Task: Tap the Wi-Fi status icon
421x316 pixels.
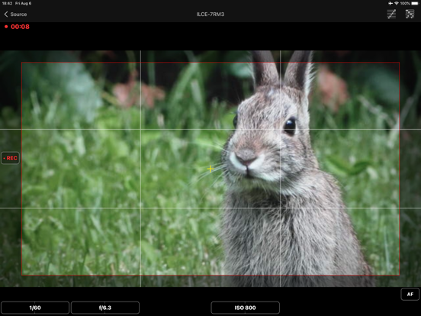Action: pyautogui.click(x=397, y=3)
